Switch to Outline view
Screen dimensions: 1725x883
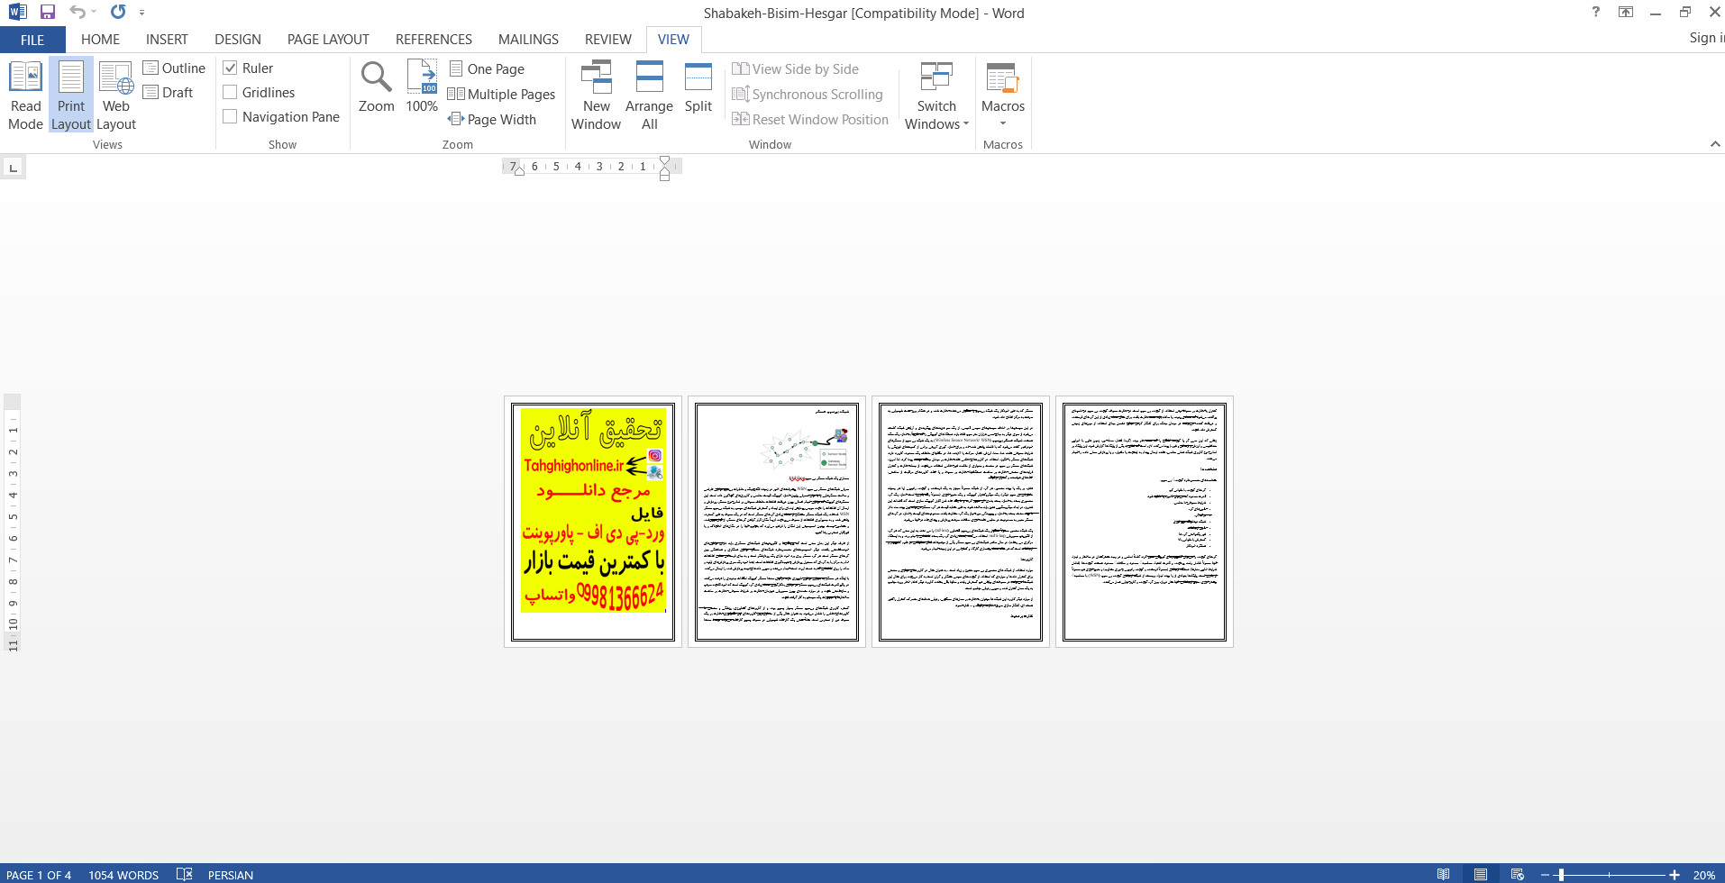click(174, 68)
